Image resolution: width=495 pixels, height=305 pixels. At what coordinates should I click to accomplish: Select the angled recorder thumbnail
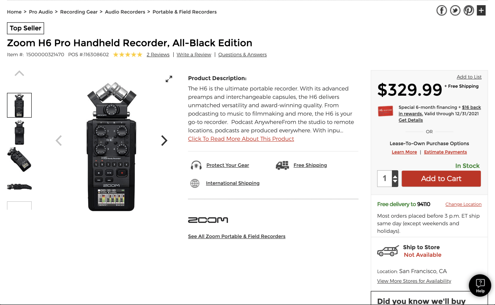(19, 160)
